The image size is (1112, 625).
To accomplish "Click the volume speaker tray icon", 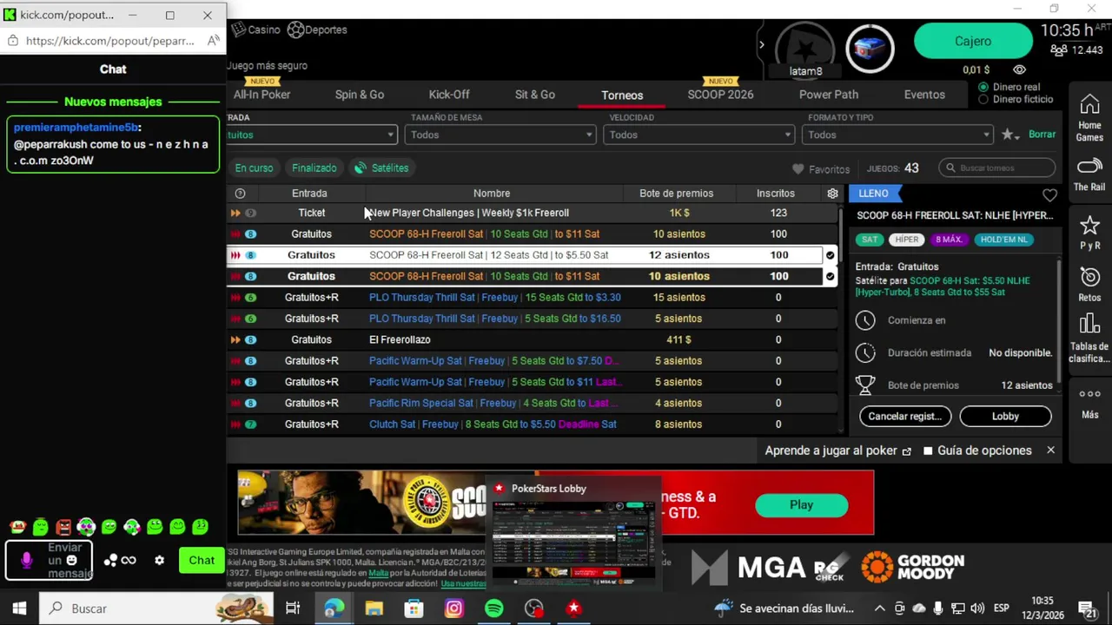I will click(x=977, y=609).
